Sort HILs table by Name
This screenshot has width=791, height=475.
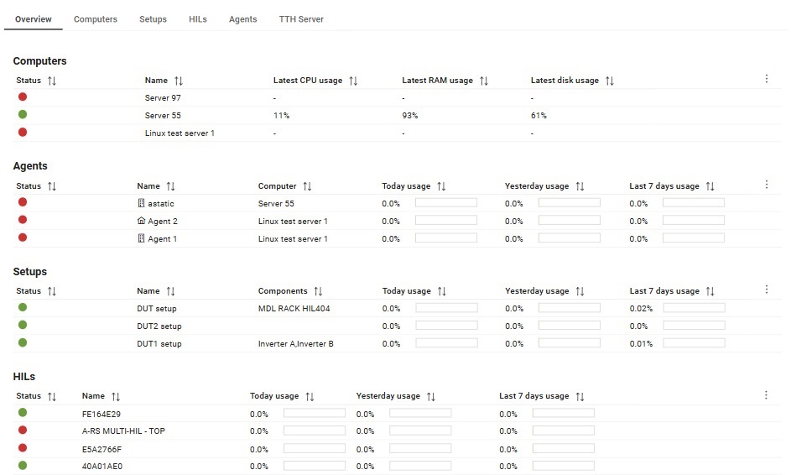point(116,397)
